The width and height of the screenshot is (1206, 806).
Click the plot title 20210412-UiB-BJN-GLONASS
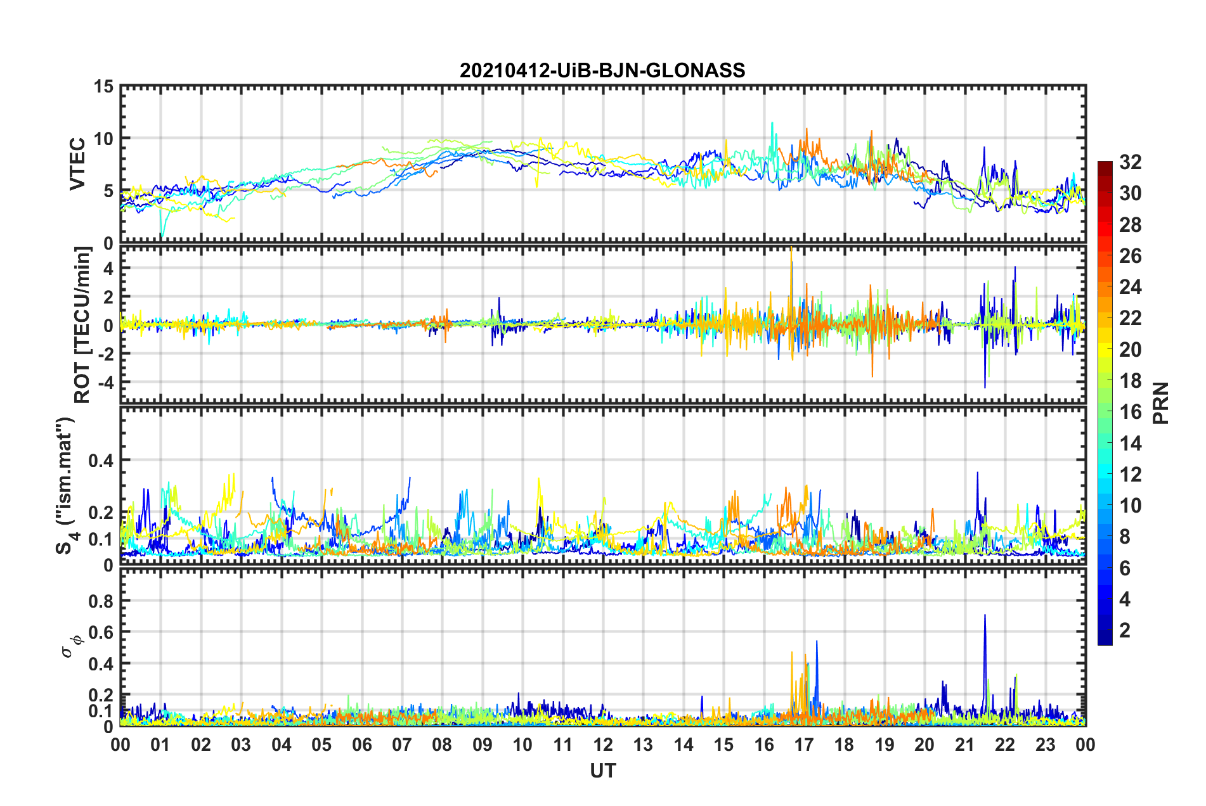tap(602, 70)
